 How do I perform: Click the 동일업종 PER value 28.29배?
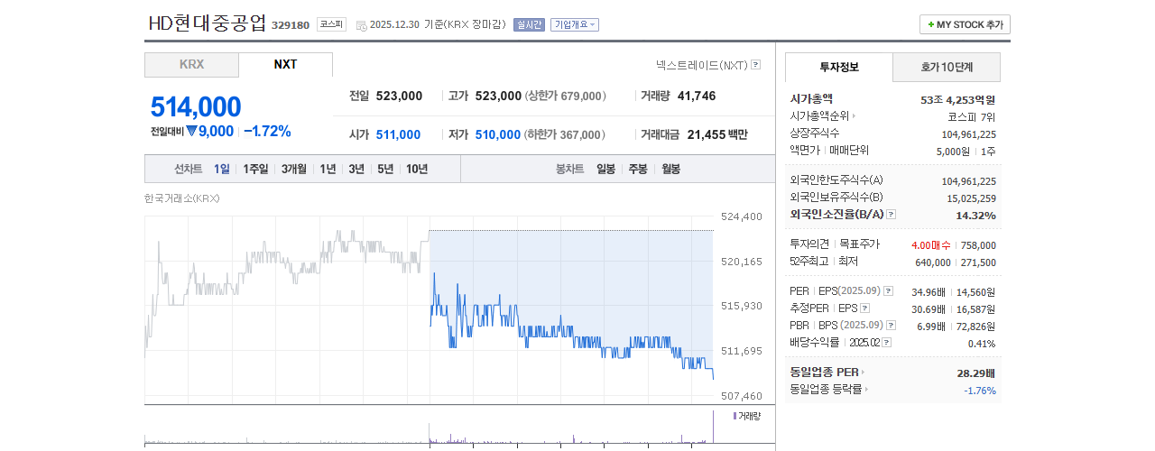pyautogui.click(x=976, y=373)
